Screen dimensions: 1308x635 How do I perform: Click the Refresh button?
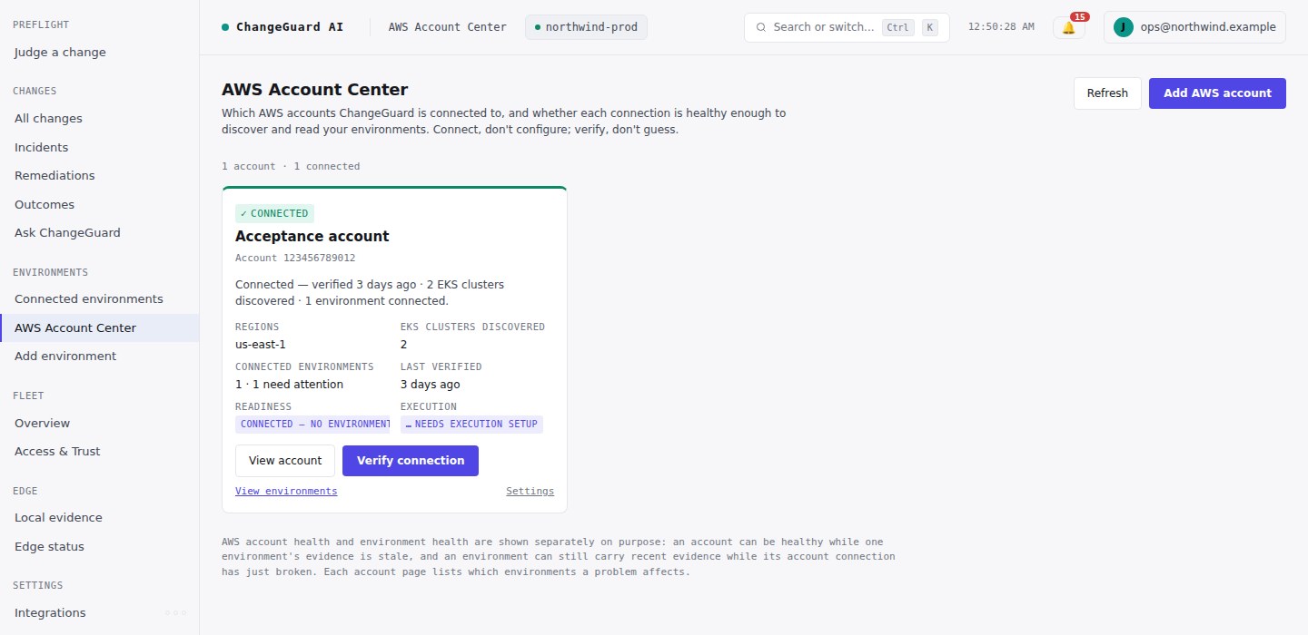1107,93
